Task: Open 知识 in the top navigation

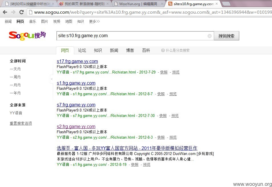Action: tap(80, 21)
